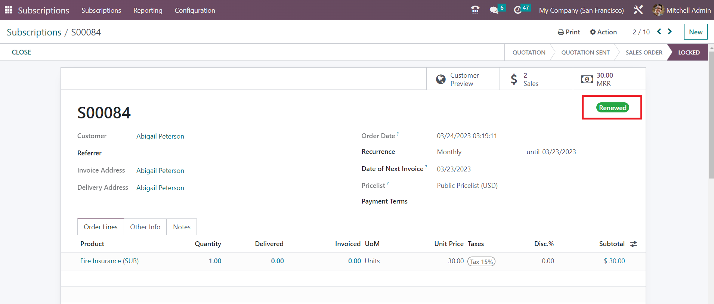Image resolution: width=714 pixels, height=304 pixels.
Task: Switch company My Company (San Francisco)
Action: click(581, 10)
